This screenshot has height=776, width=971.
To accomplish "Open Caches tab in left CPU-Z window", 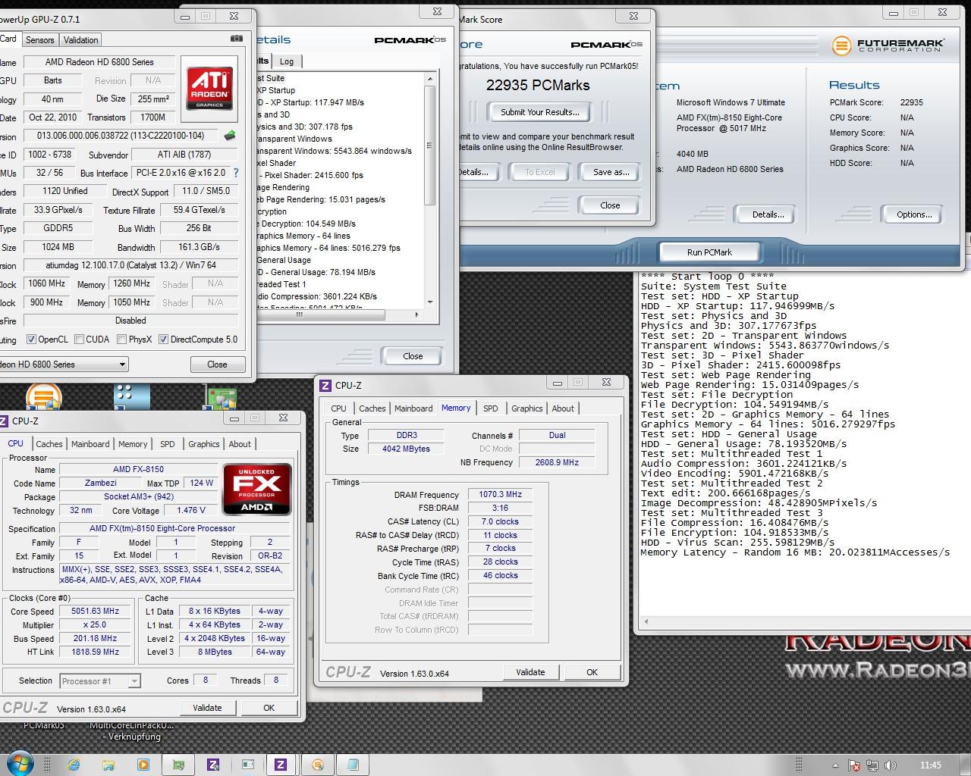I will click(49, 444).
